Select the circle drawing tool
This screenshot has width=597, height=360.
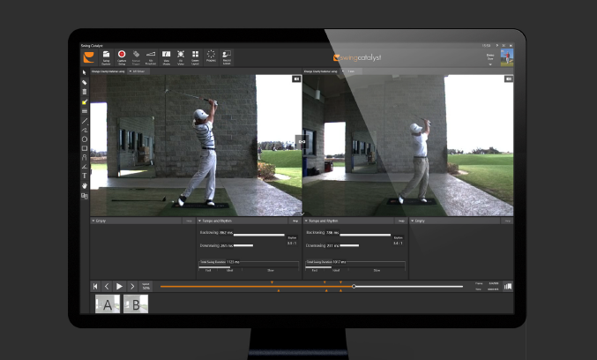tap(85, 139)
